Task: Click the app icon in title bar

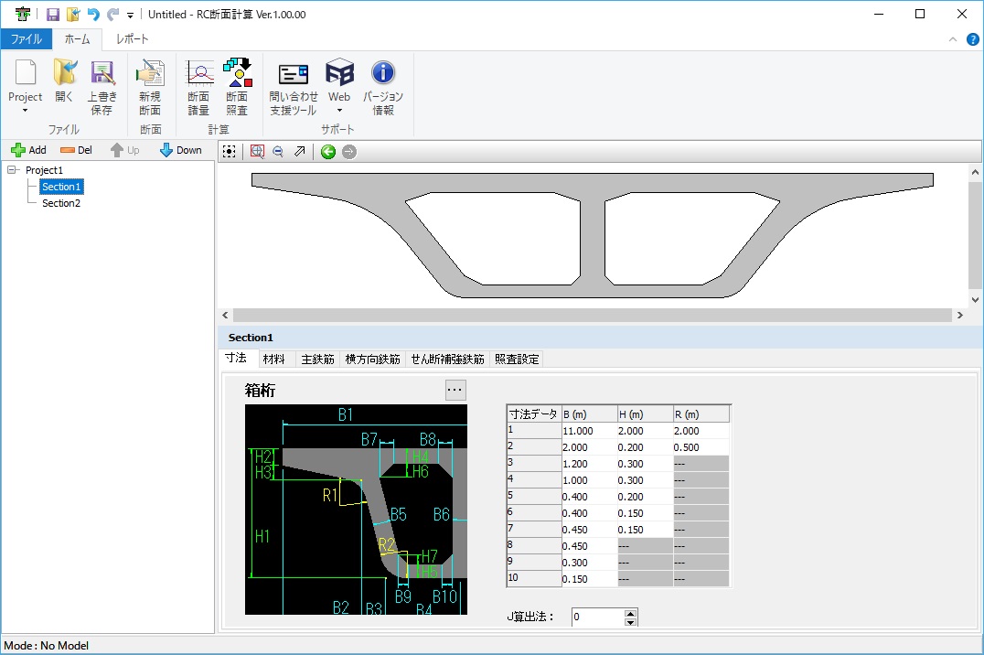Action: point(23,15)
